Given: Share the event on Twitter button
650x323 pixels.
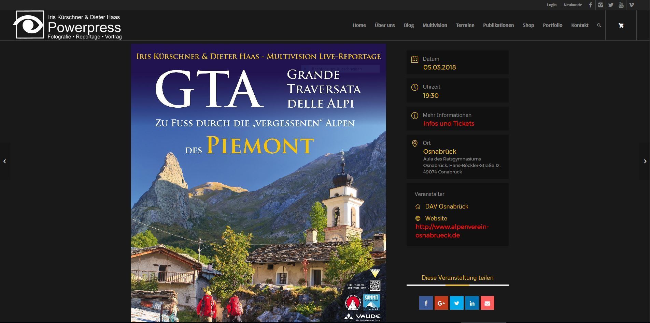Looking at the screenshot, I should pyautogui.click(x=456, y=303).
